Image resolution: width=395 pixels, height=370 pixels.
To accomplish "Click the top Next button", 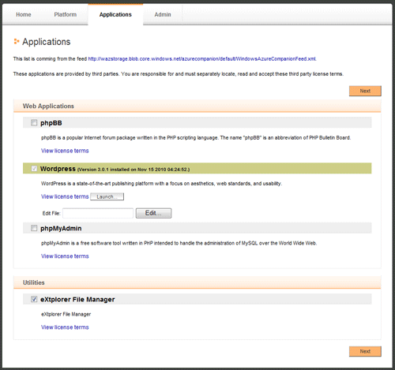I will pos(365,91).
